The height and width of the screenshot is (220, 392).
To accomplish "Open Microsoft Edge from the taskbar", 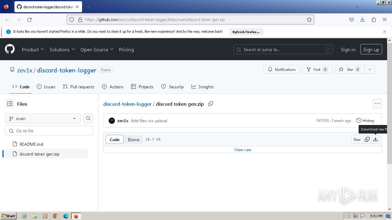I will [66, 216].
